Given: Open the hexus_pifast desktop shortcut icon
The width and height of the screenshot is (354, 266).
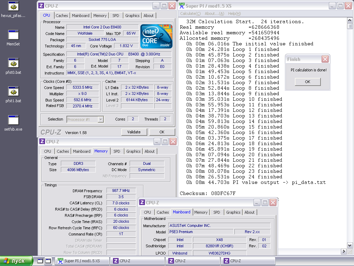Looking at the screenshot, I should [x=13, y=6].
